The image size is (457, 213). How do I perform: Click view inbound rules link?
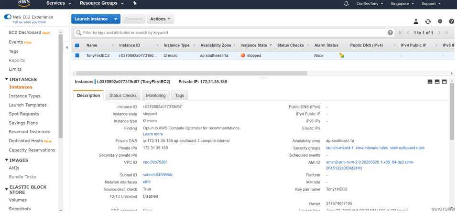(371, 148)
